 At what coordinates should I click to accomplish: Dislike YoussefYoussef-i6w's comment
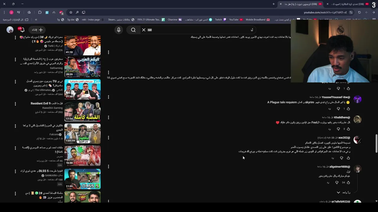338,109
